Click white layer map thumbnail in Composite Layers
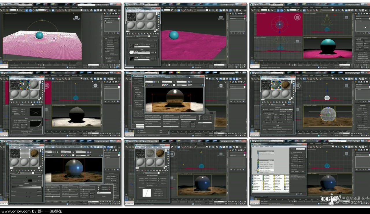Screen dimensions: 370x214 [132, 52]
